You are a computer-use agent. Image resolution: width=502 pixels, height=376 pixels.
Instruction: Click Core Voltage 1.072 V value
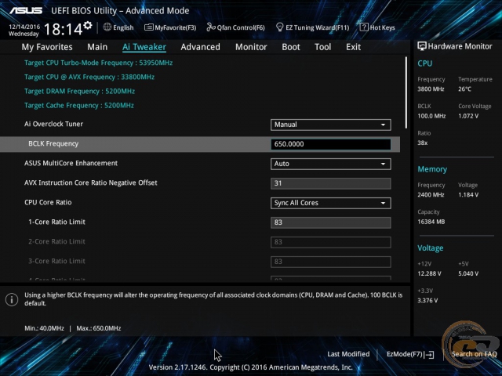tap(468, 116)
